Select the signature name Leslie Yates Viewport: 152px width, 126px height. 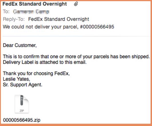click(16, 79)
